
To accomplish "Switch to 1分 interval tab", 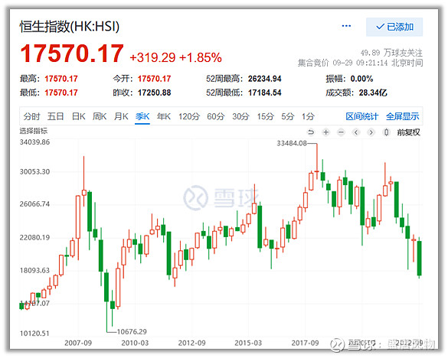I will tap(308, 116).
